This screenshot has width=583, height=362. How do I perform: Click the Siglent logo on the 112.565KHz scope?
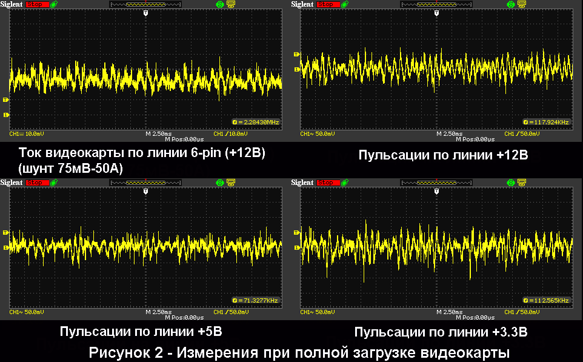point(302,183)
